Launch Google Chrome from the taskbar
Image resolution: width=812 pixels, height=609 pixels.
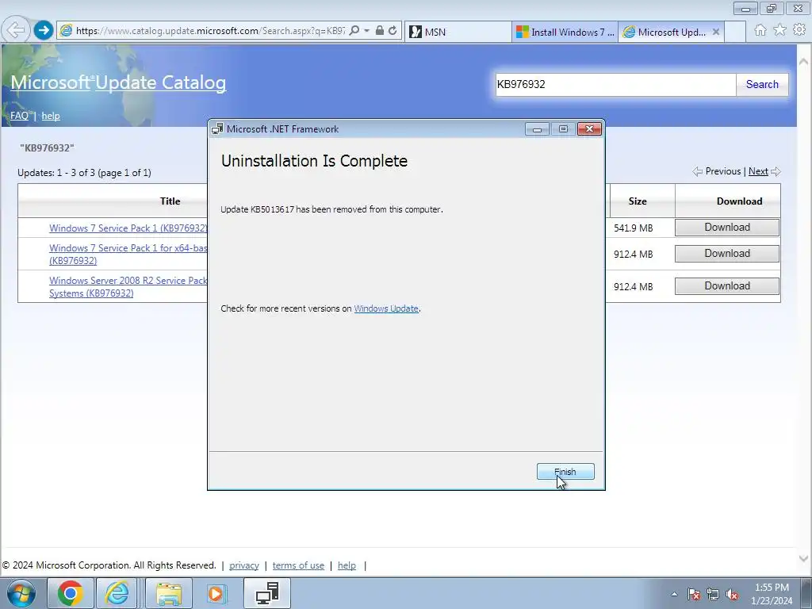70,593
